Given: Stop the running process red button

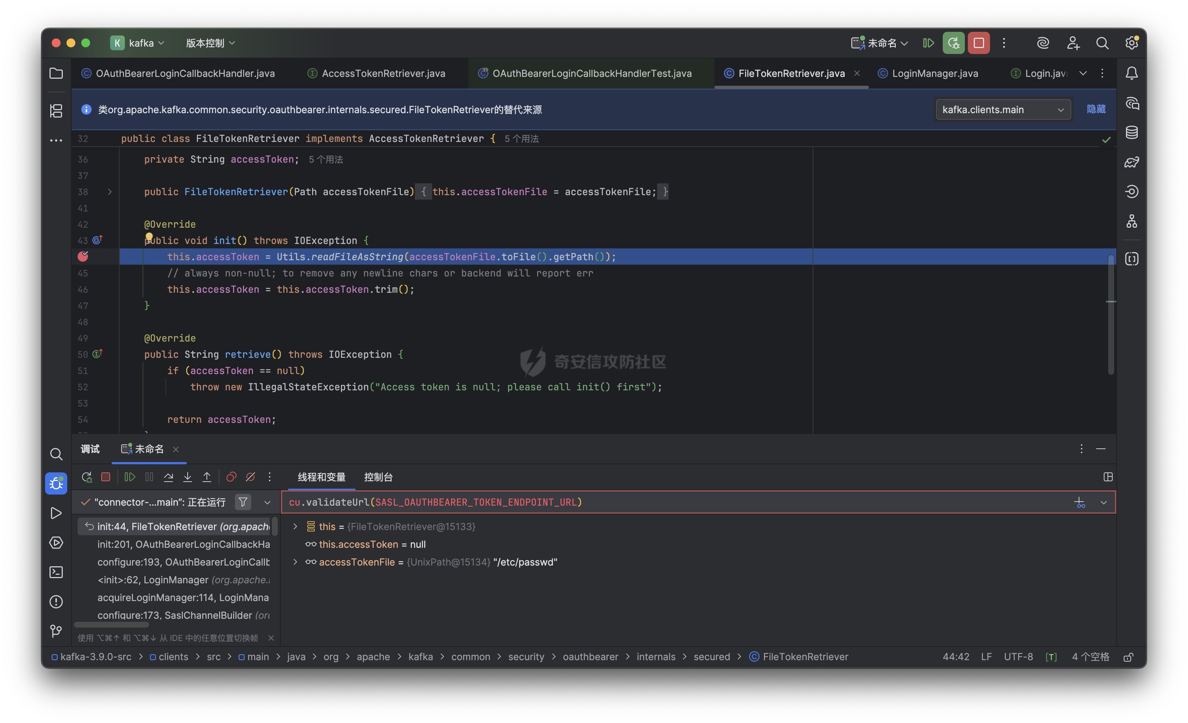Looking at the screenshot, I should (978, 43).
